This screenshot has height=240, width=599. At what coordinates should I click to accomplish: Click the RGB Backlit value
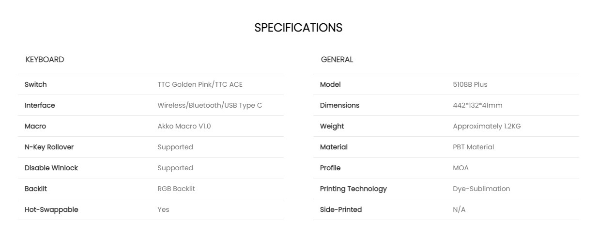pos(176,189)
